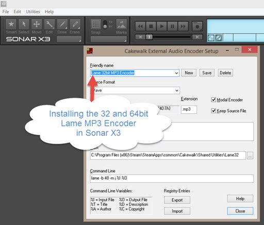
Task: Close the dialog with red X
Action: pyautogui.click(x=250, y=49)
